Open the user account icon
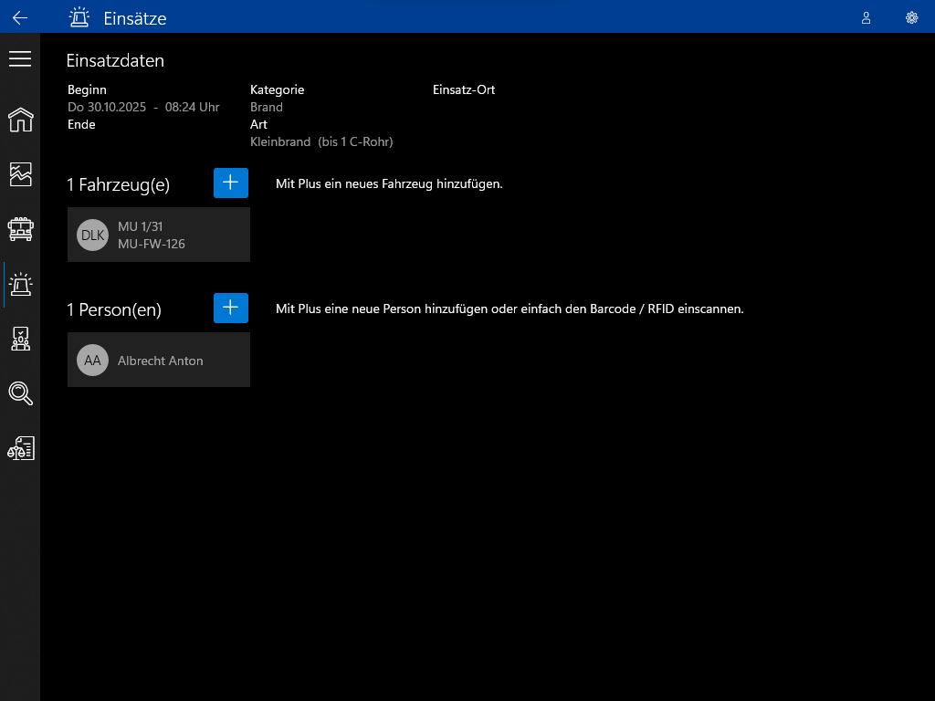This screenshot has width=935, height=701. [x=866, y=18]
